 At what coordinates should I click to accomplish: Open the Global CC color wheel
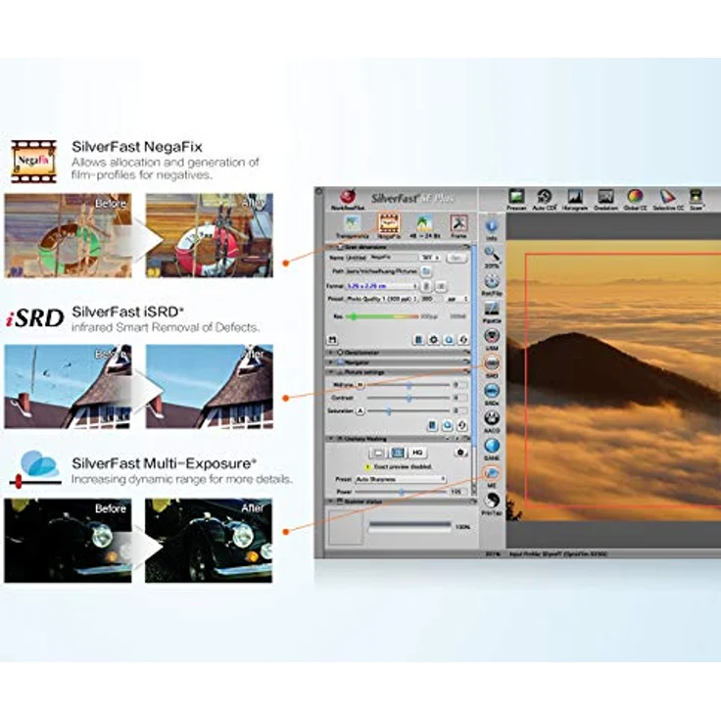click(635, 199)
